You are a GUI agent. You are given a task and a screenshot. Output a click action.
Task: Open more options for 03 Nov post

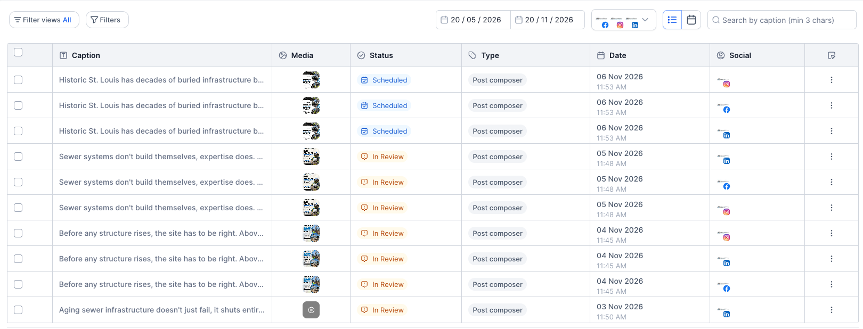click(832, 310)
